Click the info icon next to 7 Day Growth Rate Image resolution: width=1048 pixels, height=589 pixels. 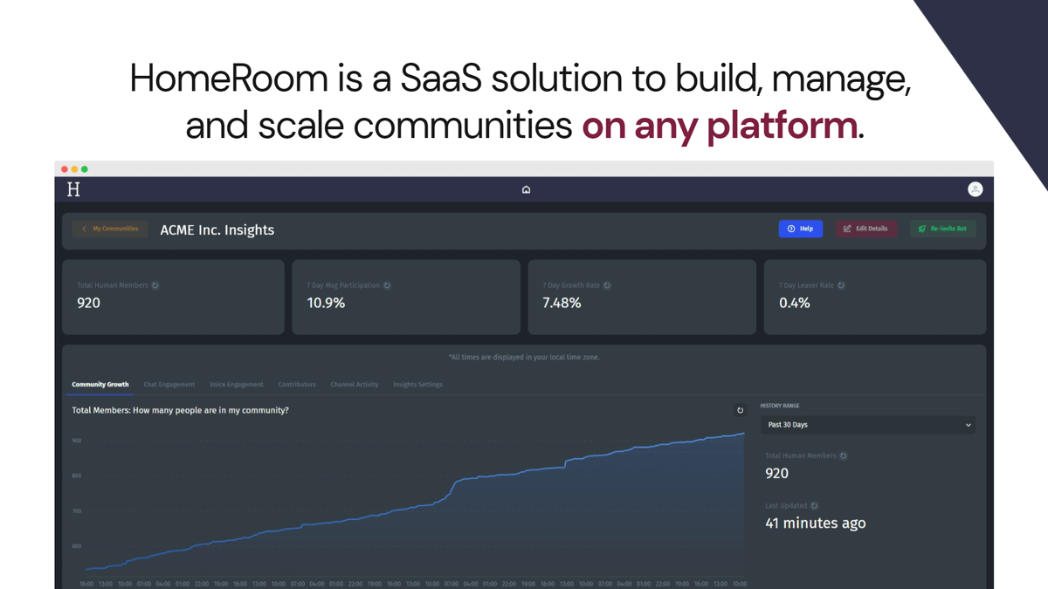click(x=607, y=285)
